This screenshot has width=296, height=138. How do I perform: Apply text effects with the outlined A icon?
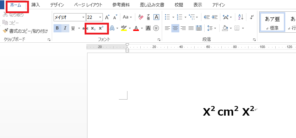(112, 28)
